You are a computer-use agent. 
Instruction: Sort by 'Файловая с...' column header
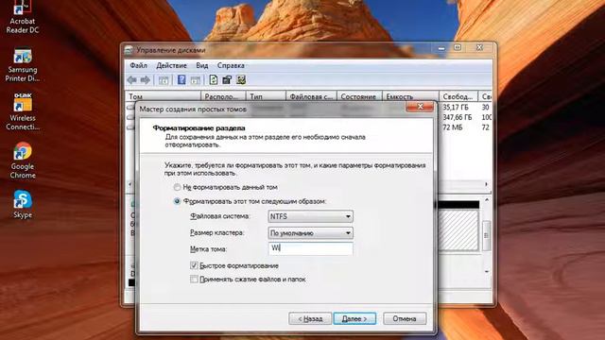pos(311,96)
